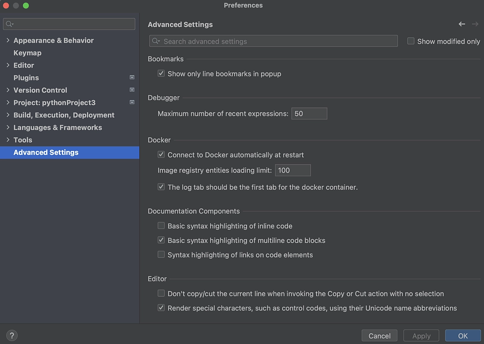Expand the Version Control node
This screenshot has width=484, height=344.
coord(8,90)
